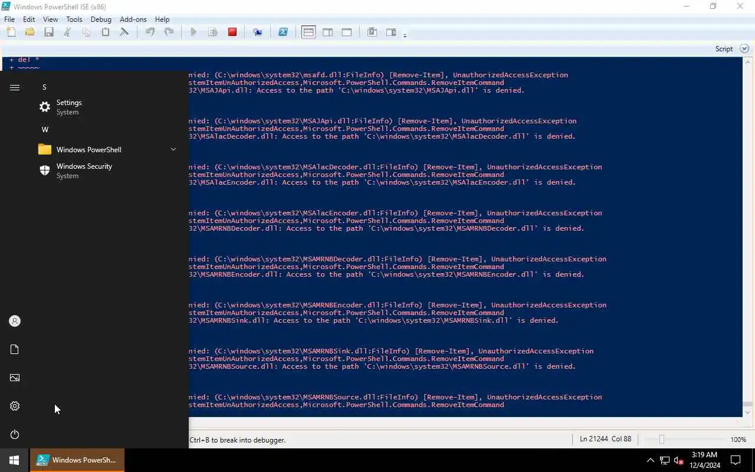Show script pane maximized icon
755x472 pixels.
[347, 32]
